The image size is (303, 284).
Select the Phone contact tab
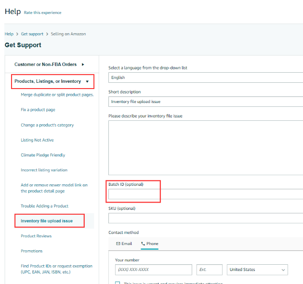[x=150, y=244]
